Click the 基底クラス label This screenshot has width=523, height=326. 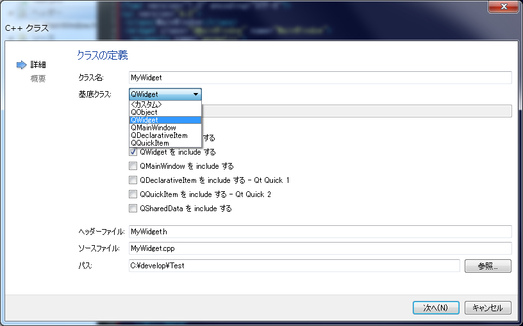pyautogui.click(x=95, y=94)
